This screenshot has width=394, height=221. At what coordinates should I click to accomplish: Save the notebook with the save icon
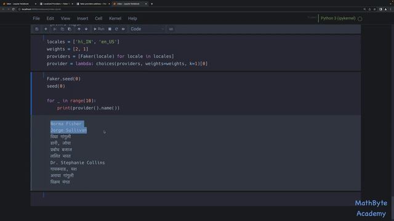[x=37, y=29]
